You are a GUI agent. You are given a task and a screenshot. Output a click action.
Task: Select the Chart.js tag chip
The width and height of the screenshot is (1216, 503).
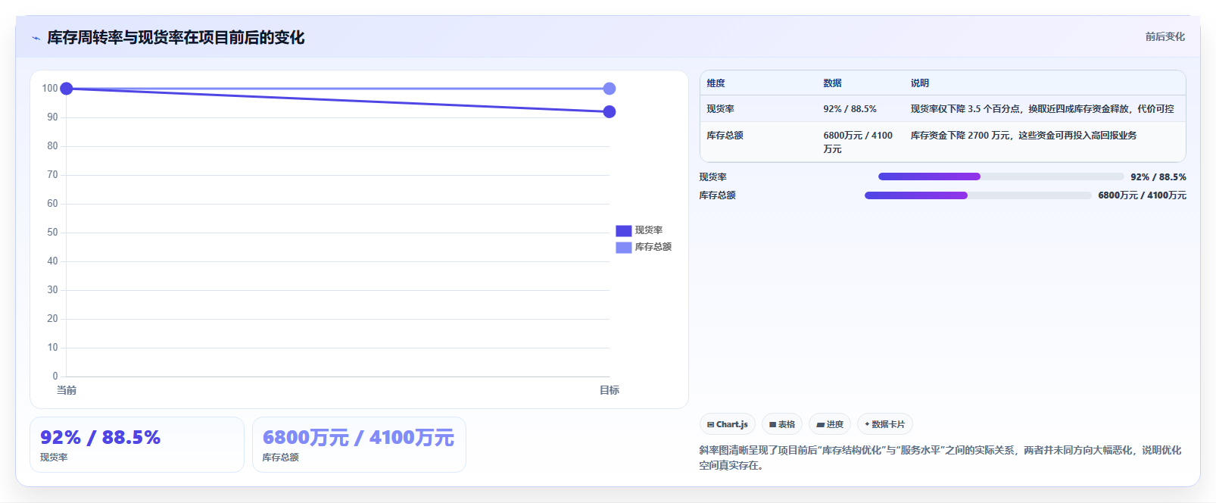point(727,424)
